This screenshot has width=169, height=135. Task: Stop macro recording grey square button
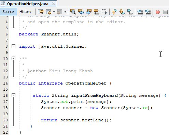[x=165, y=12]
